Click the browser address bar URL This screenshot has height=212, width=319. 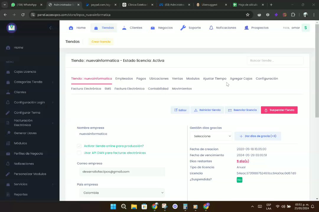pyautogui.click(x=74, y=15)
